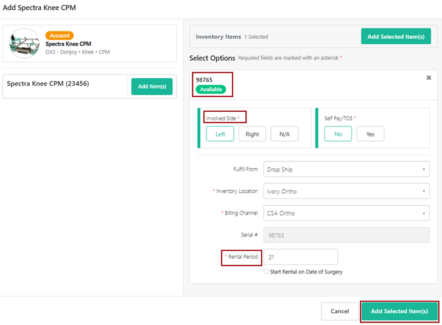
Task: Click the green Available status badge
Action: click(x=210, y=89)
